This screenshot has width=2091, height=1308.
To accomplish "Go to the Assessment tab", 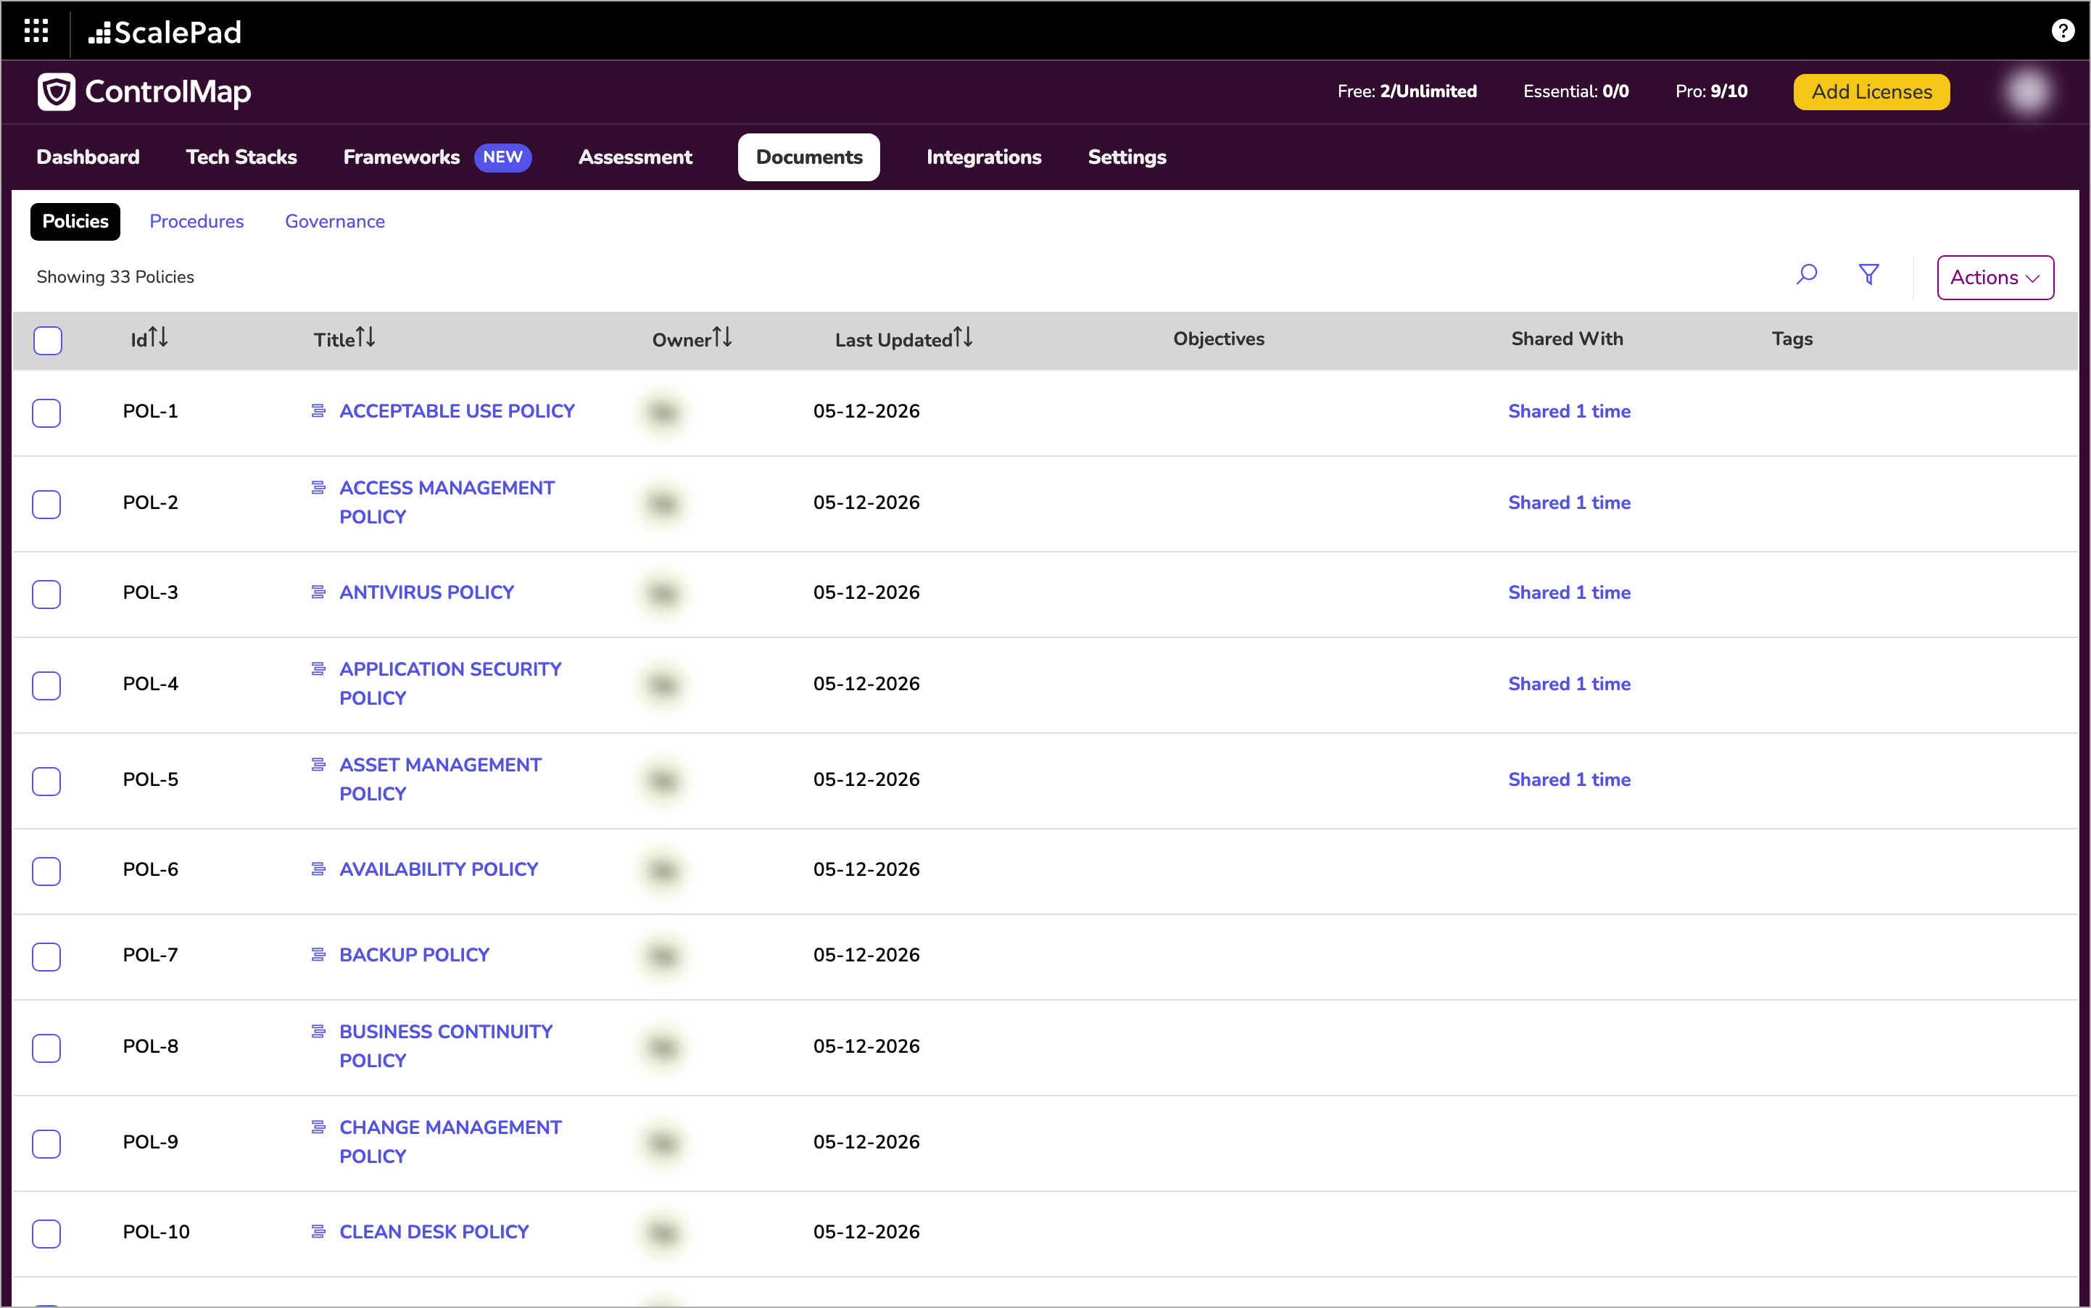I will (635, 157).
